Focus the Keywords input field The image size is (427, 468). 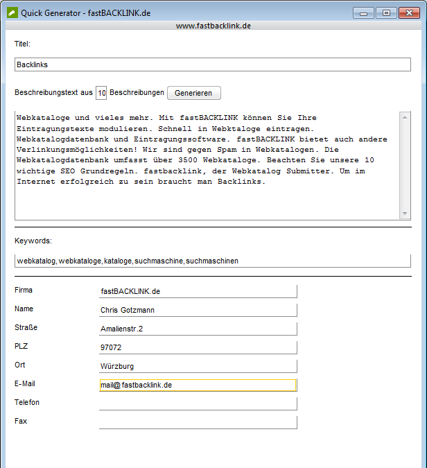[213, 261]
